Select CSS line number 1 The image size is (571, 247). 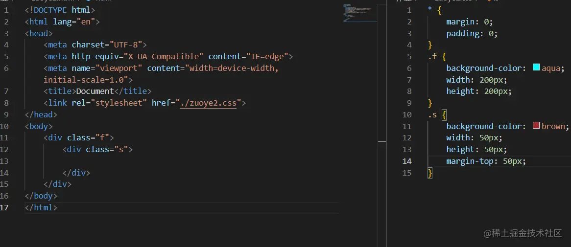click(x=409, y=10)
